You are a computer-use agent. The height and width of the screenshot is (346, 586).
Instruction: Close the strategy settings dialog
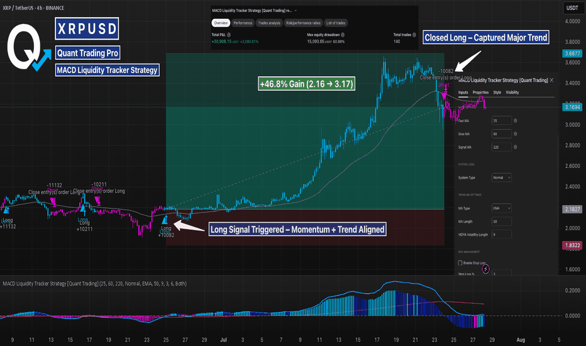tap(551, 80)
